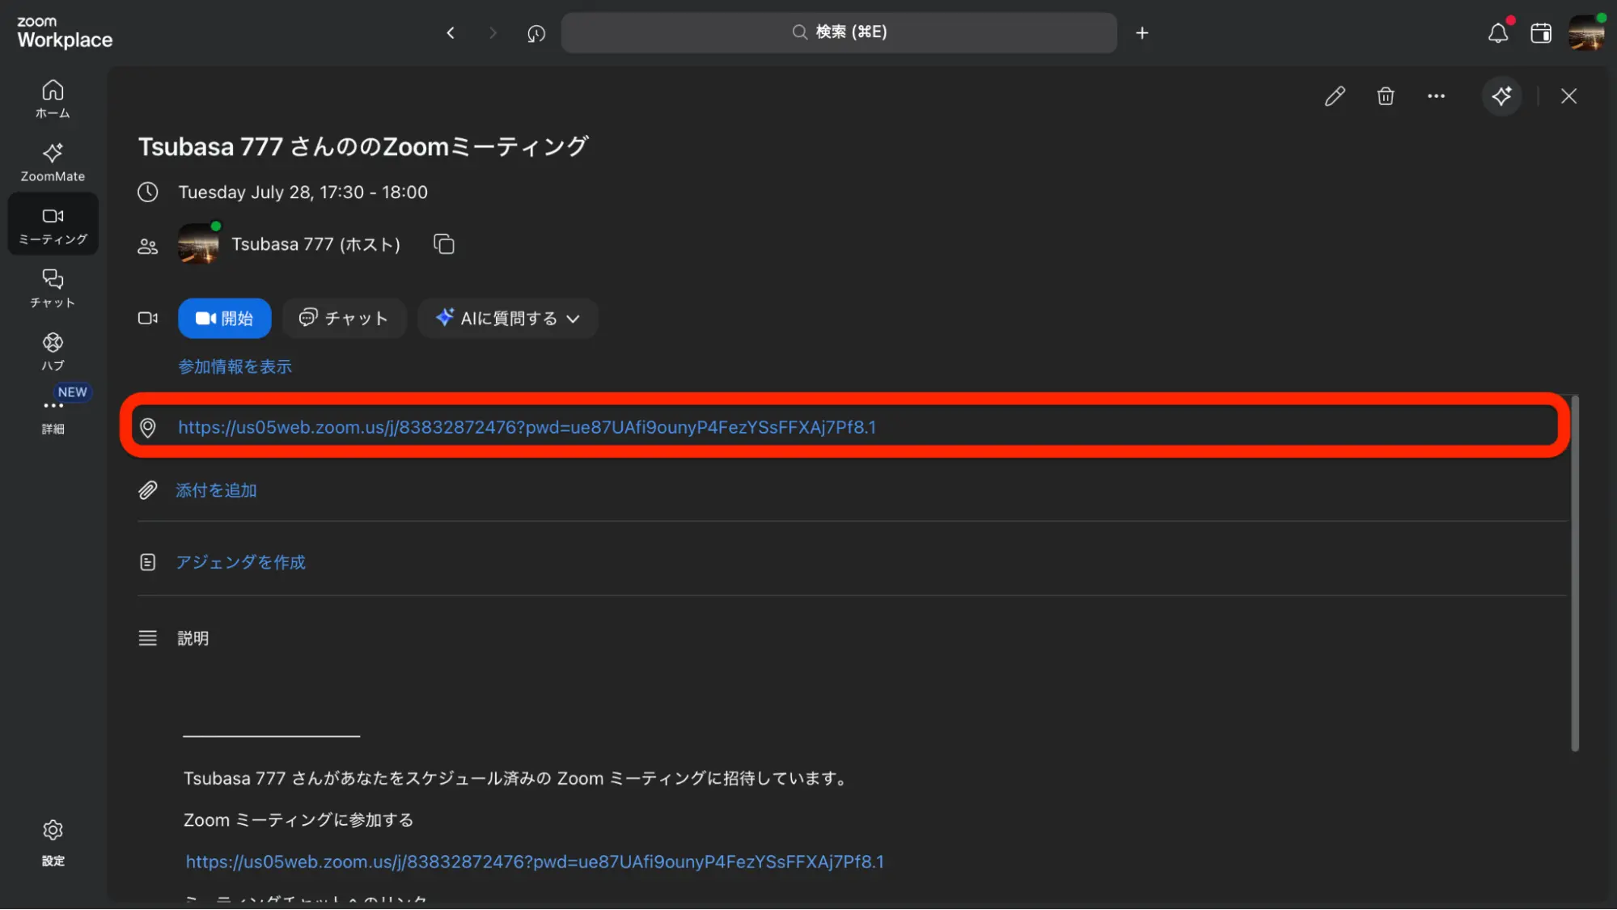Click 添付を追加 link
This screenshot has width=1617, height=910.
[216, 490]
